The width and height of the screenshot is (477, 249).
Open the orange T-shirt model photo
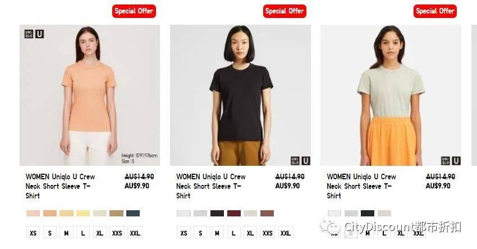point(90,95)
